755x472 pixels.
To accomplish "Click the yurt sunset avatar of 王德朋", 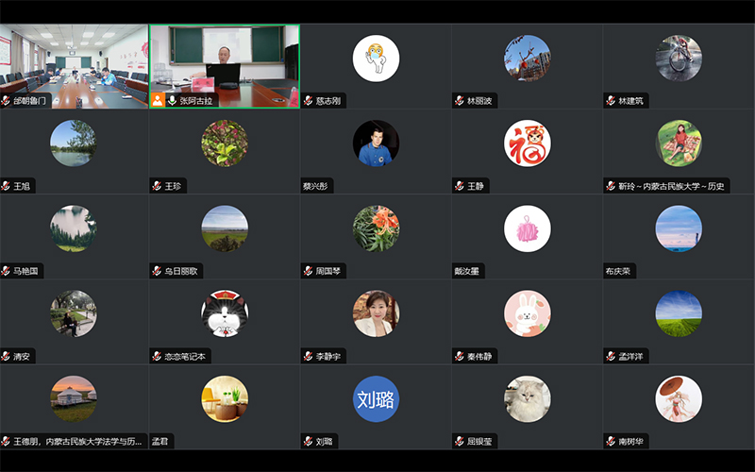I will click(x=74, y=398).
